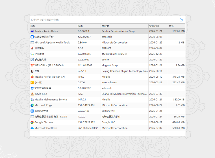This screenshot has height=158, width=215.
Task: Click the 企业微信 app icon
Action: 32,54
